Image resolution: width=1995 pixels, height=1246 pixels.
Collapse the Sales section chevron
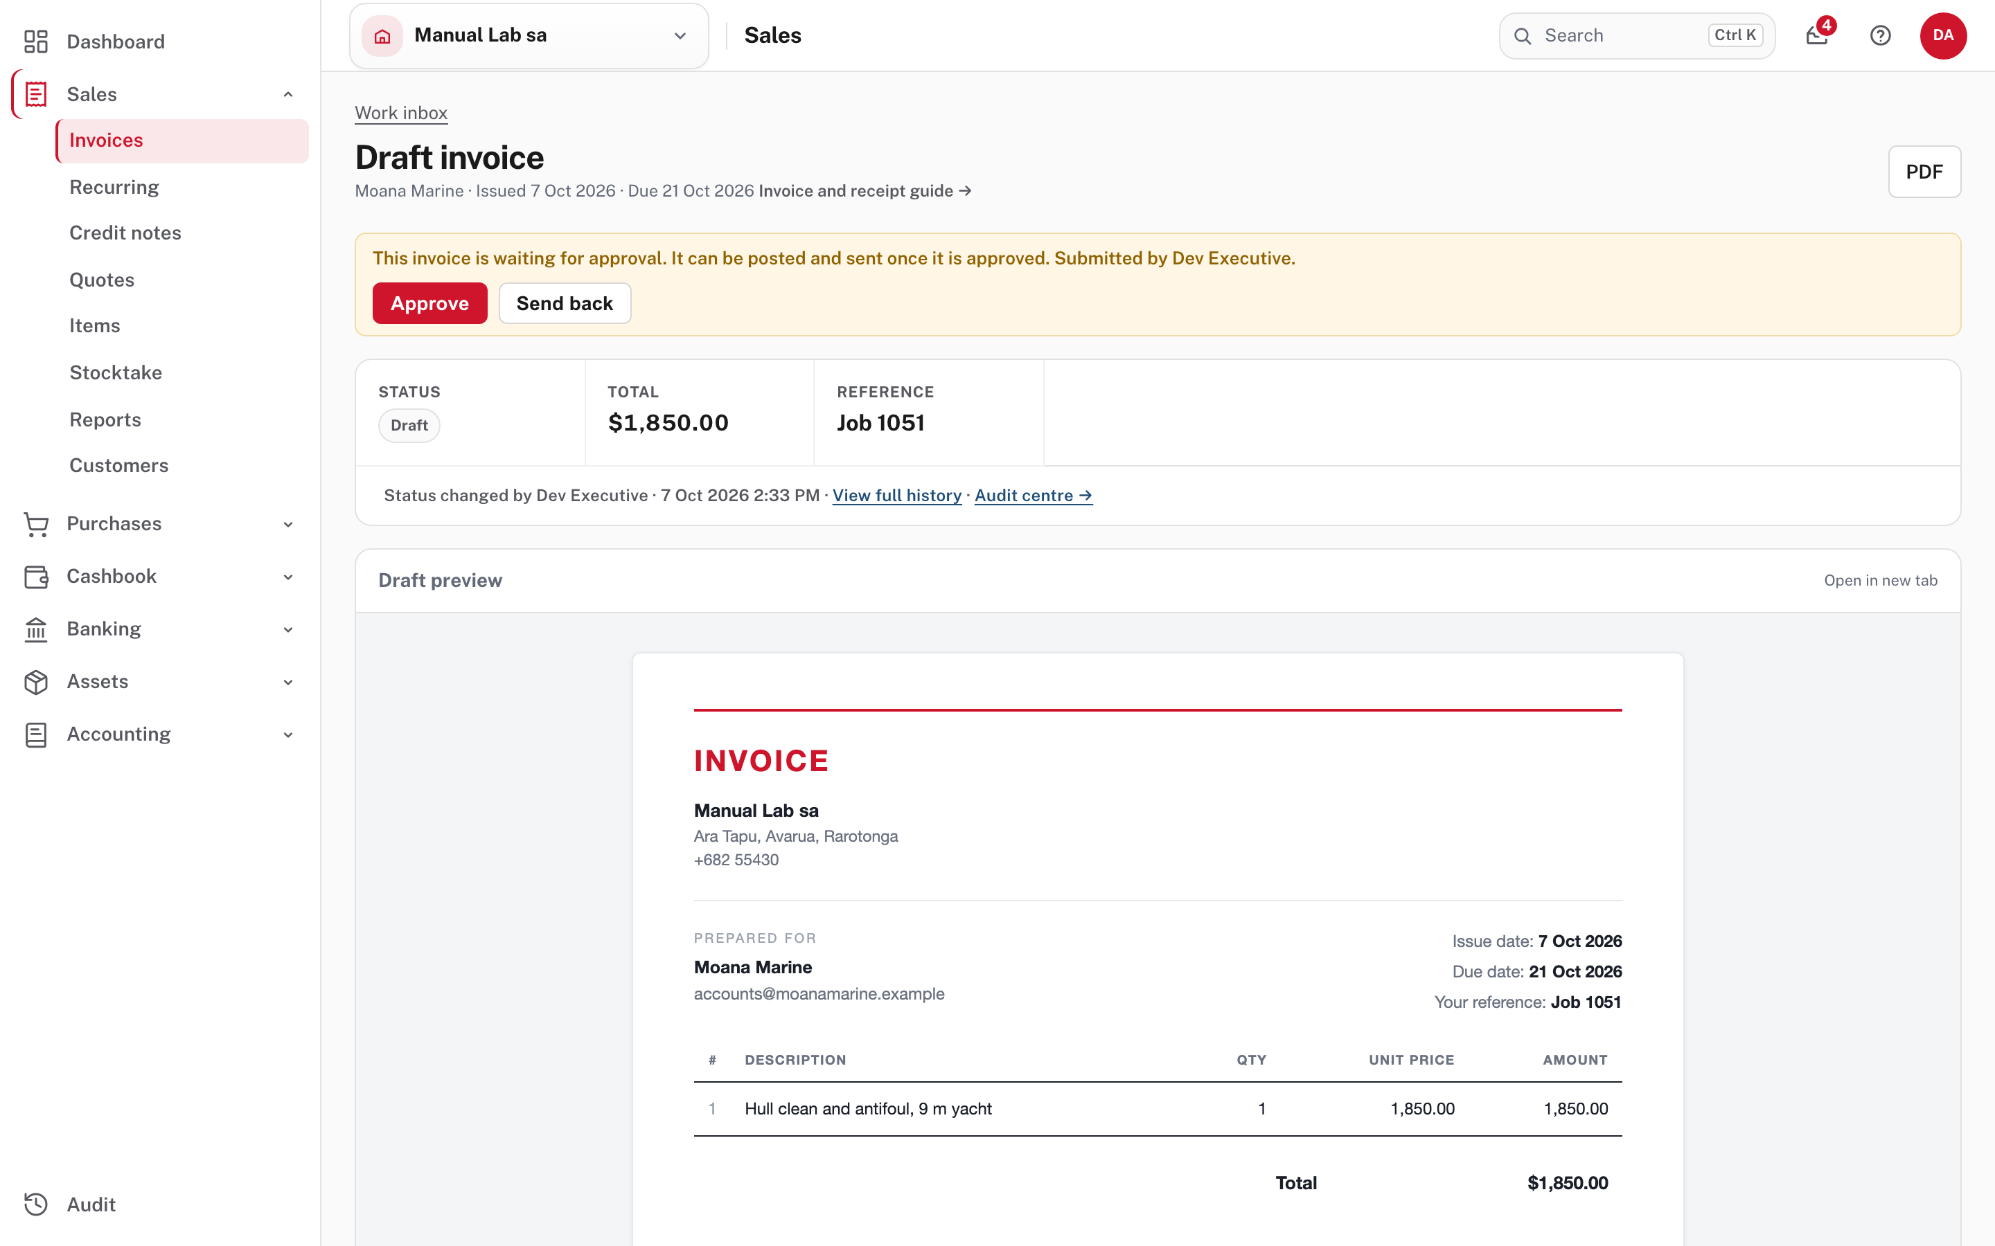pos(289,94)
